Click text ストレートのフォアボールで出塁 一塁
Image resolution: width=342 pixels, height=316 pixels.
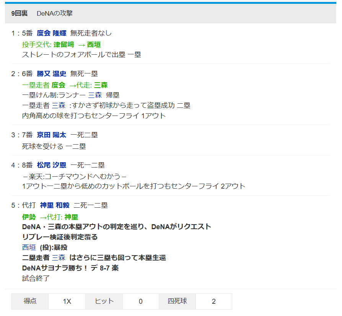(81, 55)
